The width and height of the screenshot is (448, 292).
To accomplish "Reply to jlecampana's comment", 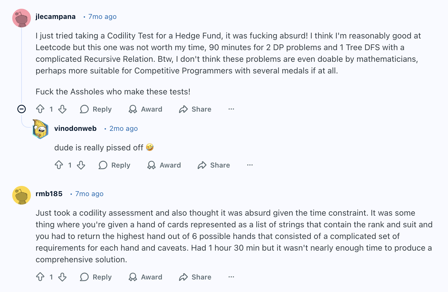I will pyautogui.click(x=96, y=109).
